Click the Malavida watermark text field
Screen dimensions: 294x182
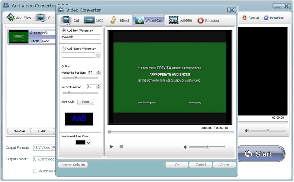point(81,37)
